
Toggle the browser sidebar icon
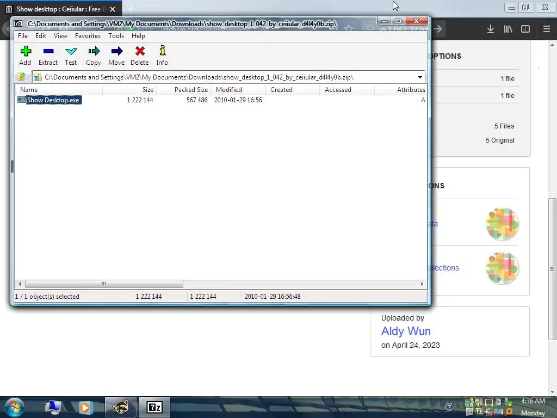pyautogui.click(x=525, y=29)
